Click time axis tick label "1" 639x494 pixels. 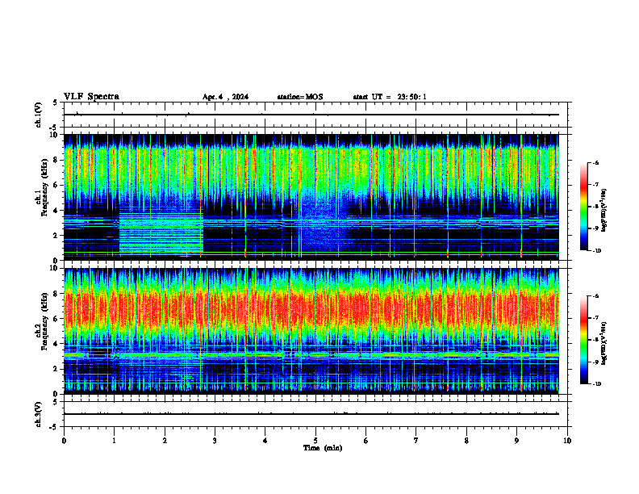point(115,441)
